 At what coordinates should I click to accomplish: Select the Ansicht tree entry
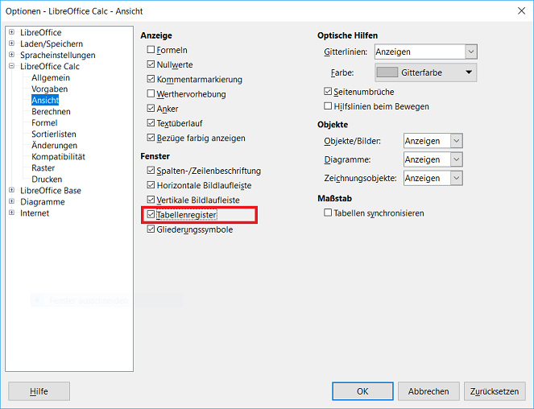pyautogui.click(x=45, y=100)
